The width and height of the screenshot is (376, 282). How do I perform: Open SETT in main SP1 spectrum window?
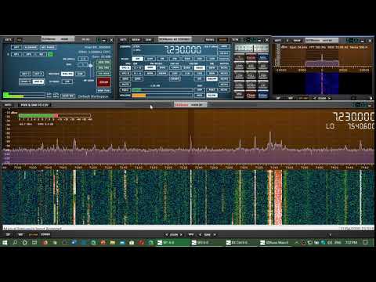tap(8, 105)
